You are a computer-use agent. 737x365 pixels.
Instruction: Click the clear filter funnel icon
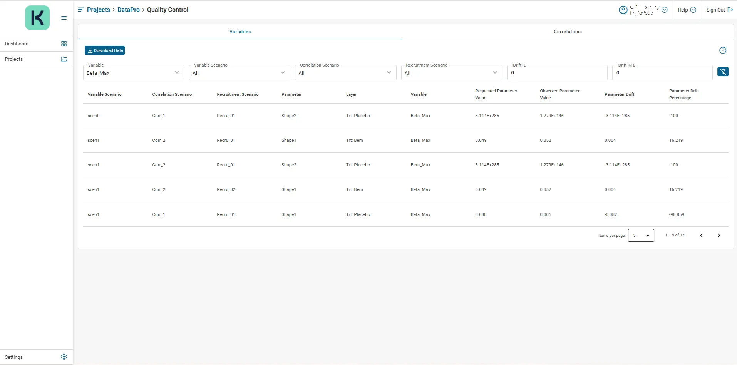click(723, 72)
